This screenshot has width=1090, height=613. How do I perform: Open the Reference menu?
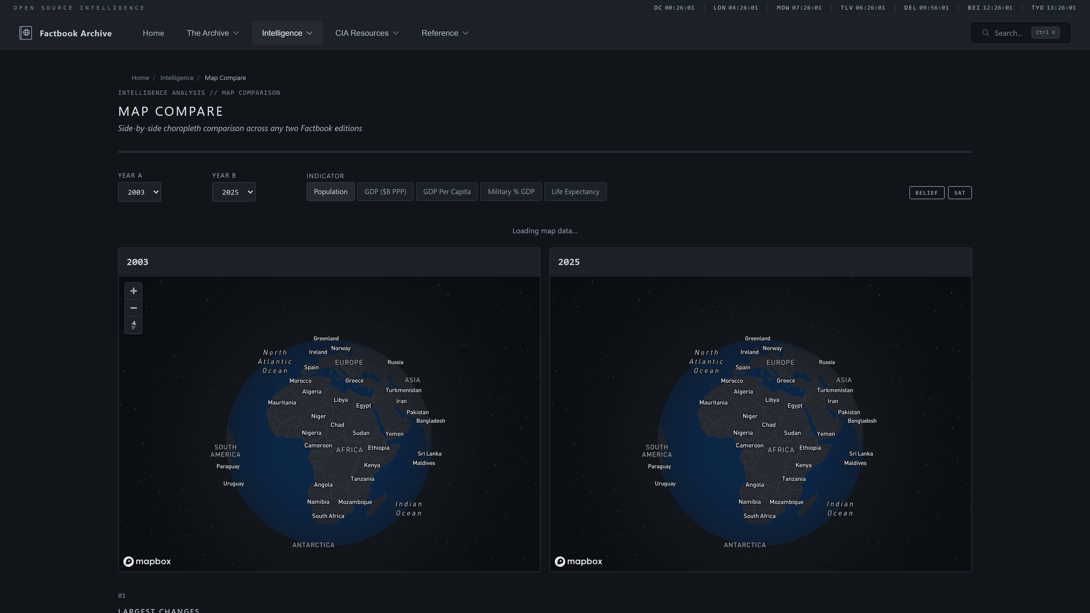444,33
